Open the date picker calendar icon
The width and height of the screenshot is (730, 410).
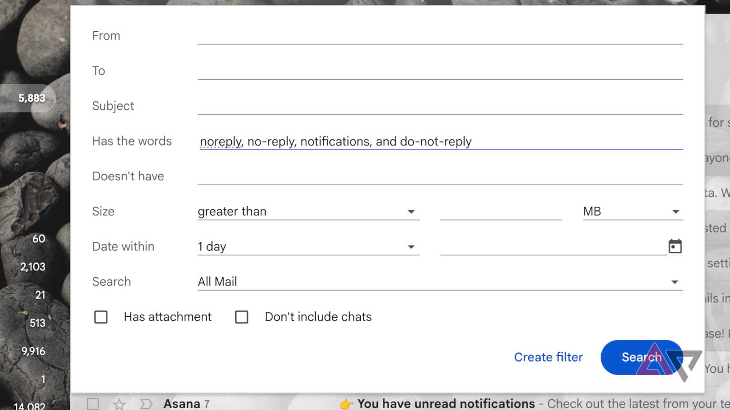tap(675, 246)
